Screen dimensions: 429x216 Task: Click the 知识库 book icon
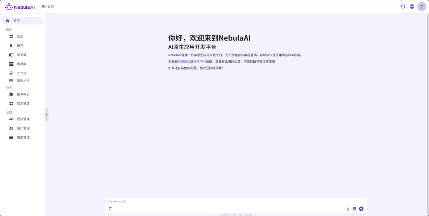(11, 55)
